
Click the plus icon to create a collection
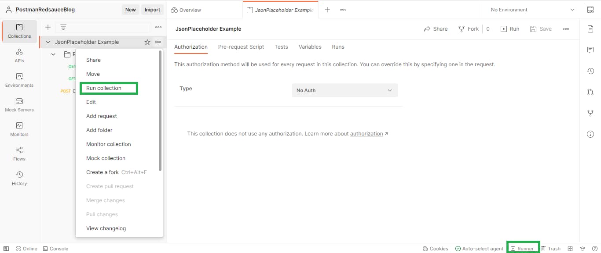pos(48,27)
